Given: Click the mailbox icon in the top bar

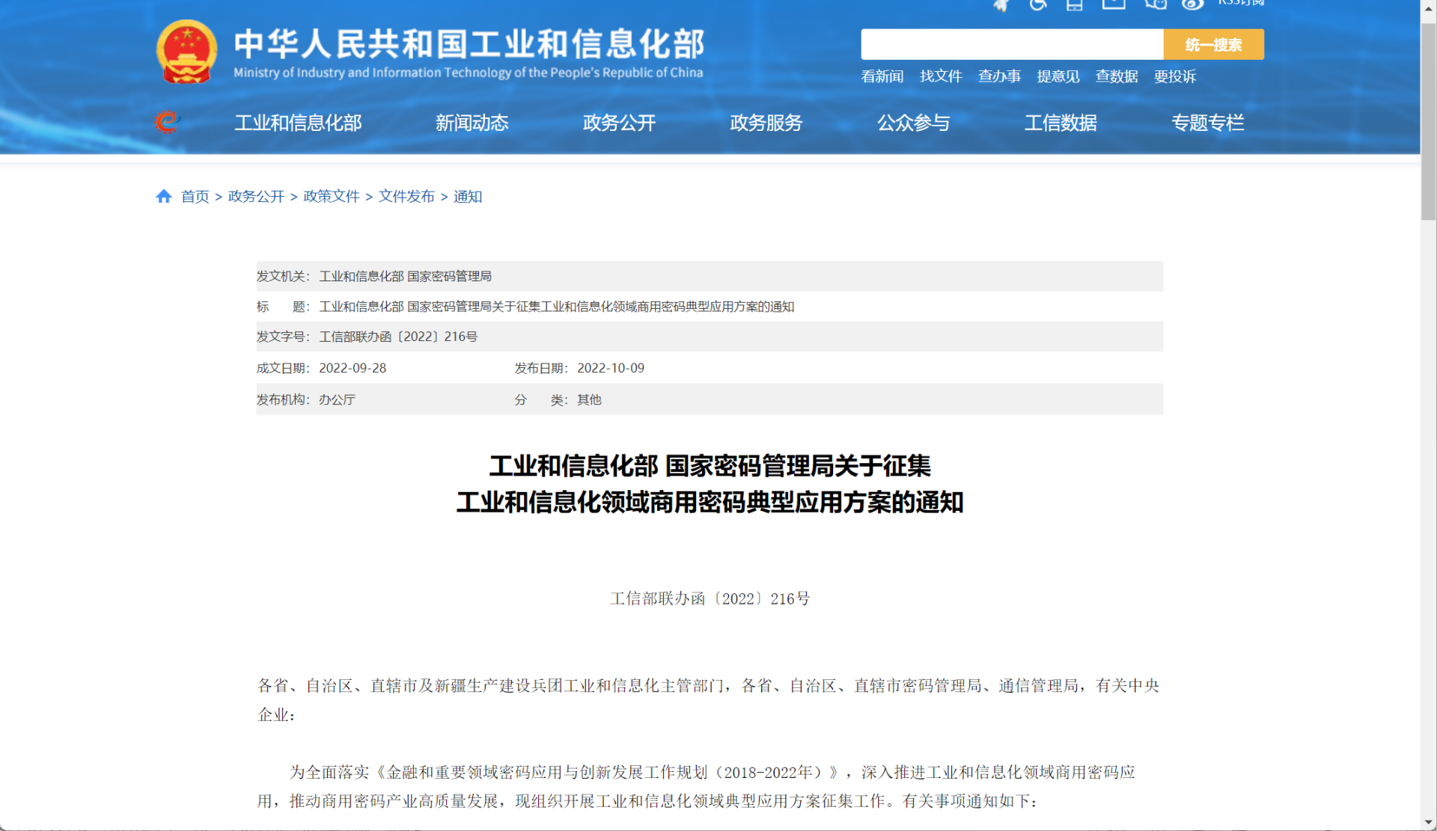Looking at the screenshot, I should tap(1114, 4).
